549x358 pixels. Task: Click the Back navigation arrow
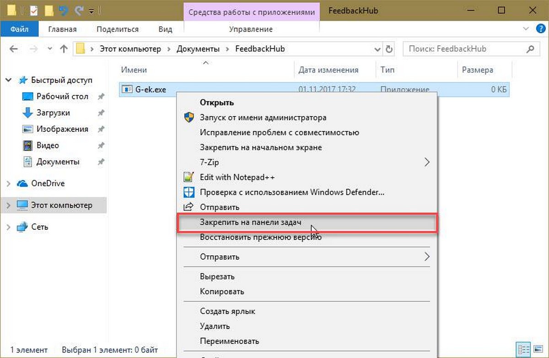pos(13,49)
